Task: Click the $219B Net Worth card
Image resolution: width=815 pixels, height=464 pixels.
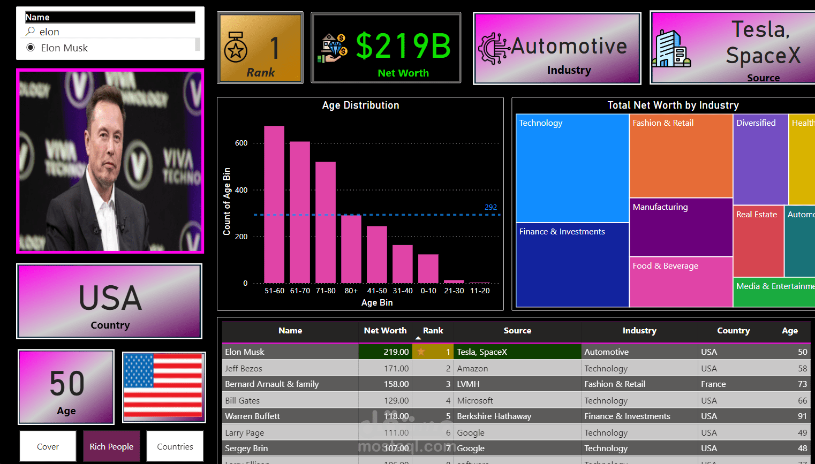Action: point(386,48)
